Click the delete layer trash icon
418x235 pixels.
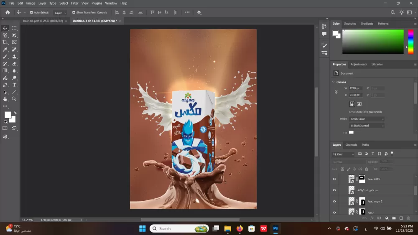[x=408, y=218]
